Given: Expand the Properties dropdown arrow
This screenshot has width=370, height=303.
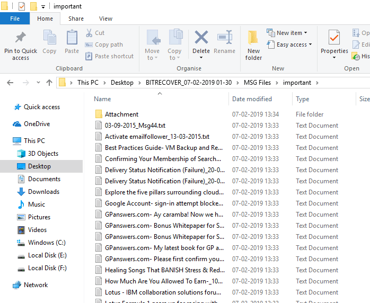Looking at the screenshot, I should coord(334,58).
